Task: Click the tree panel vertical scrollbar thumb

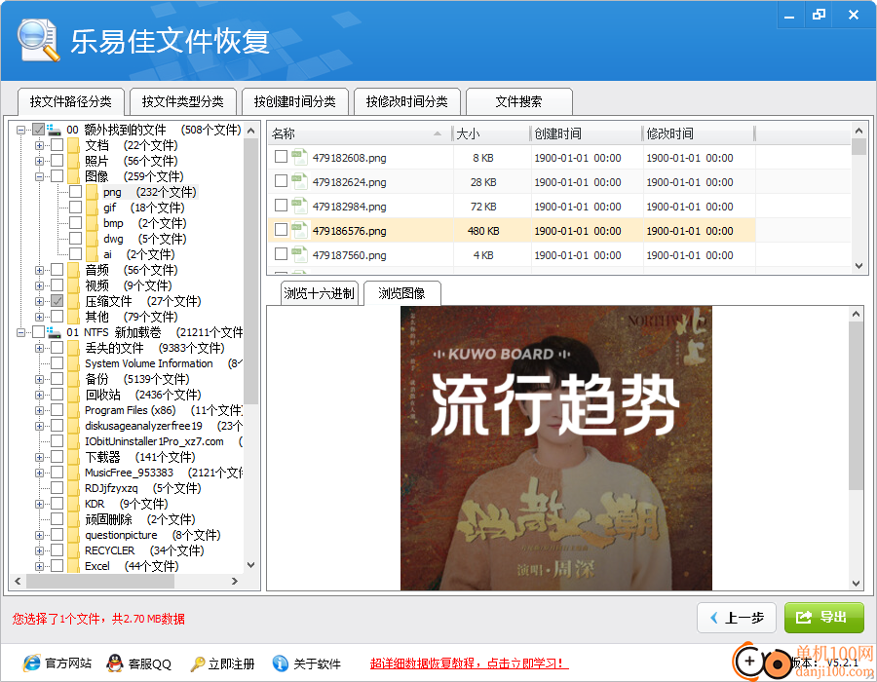Action: [x=250, y=271]
